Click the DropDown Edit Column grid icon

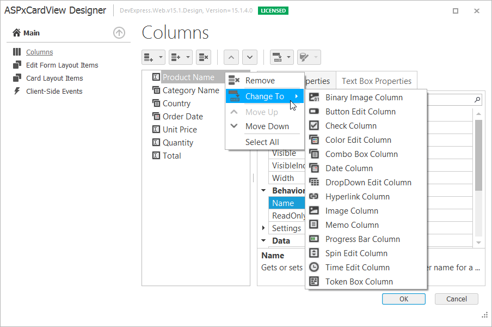click(x=314, y=182)
